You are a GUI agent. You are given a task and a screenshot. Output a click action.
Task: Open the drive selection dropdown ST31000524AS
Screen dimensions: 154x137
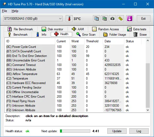33,19
